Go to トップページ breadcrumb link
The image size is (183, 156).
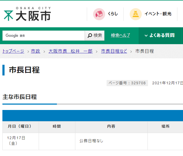(x=13, y=51)
